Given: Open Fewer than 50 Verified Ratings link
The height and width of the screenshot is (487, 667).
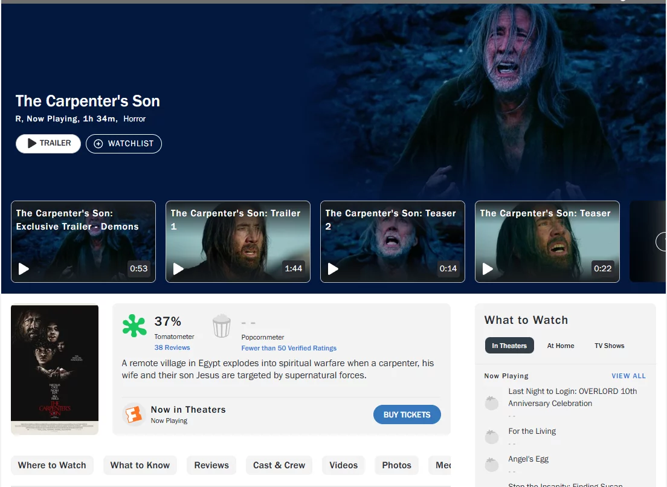Looking at the screenshot, I should [289, 348].
